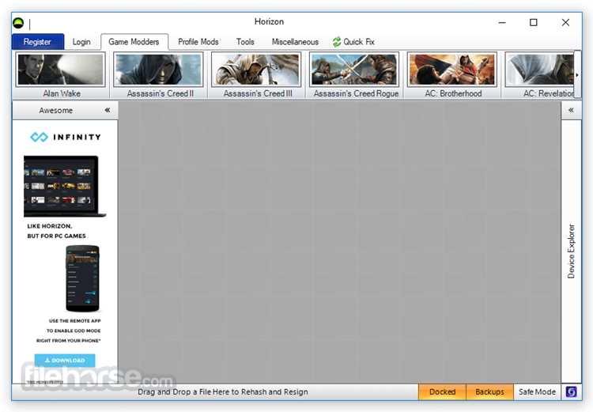Open the blue swirl icon in the status bar
The height and width of the screenshot is (412, 593).
(571, 391)
